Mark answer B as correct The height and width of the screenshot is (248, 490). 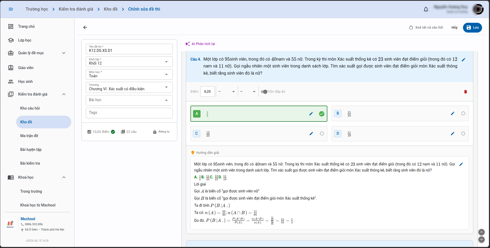463,114
